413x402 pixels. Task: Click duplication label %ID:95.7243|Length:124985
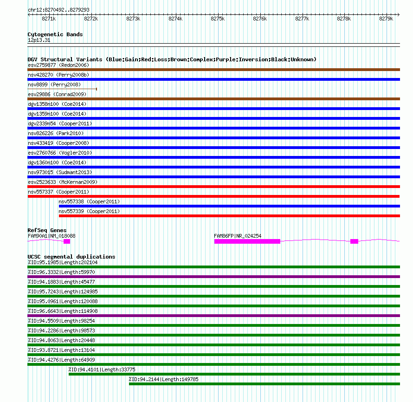pyautogui.click(x=63, y=292)
